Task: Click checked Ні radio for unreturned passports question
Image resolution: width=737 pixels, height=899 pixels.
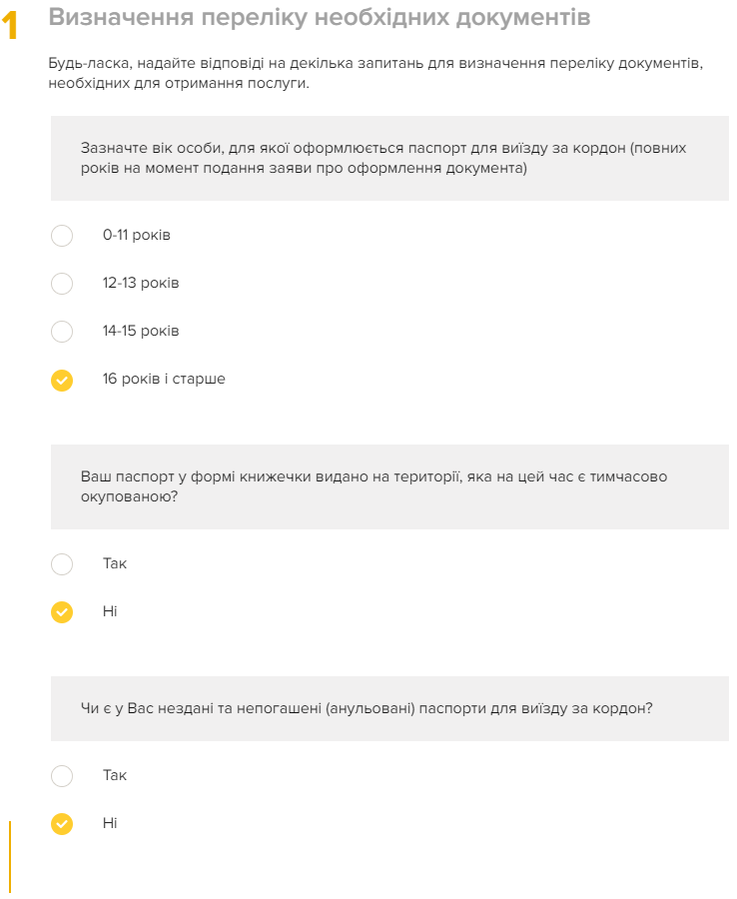Action: [62, 823]
